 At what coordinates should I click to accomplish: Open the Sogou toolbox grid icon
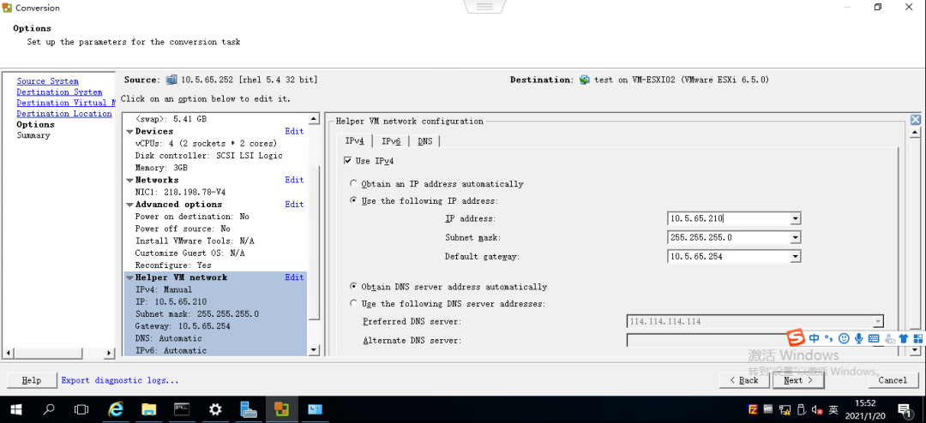pos(917,338)
